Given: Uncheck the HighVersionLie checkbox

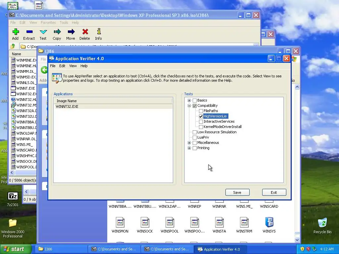Looking at the screenshot, I should [x=201, y=116].
